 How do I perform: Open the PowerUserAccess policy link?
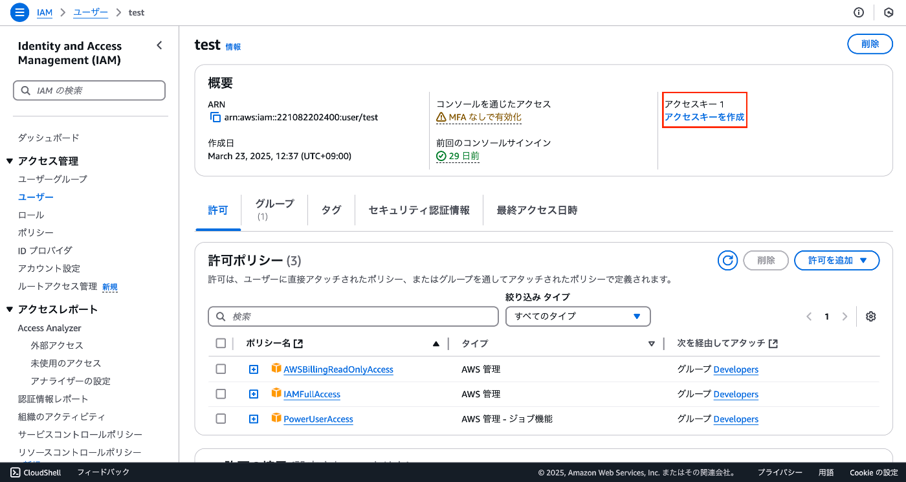coord(318,419)
